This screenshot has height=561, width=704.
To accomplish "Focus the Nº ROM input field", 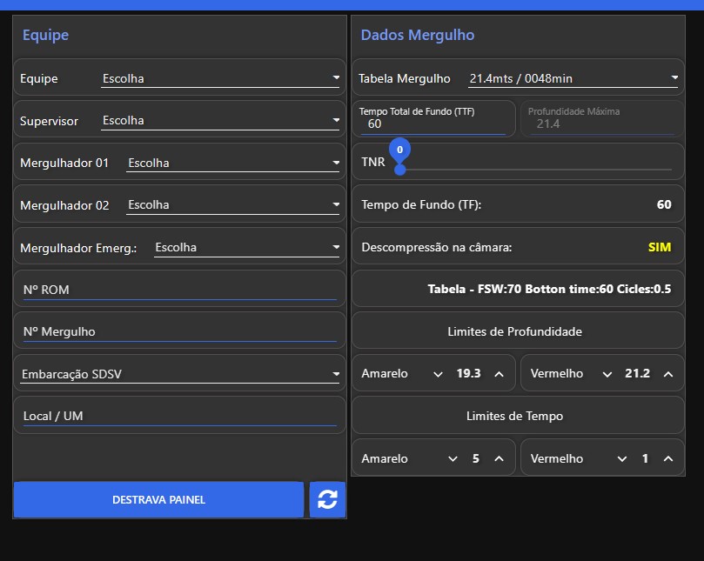I will point(179,291).
